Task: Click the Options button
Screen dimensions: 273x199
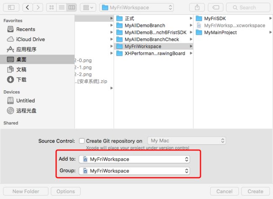Action: pyautogui.click(x=66, y=191)
